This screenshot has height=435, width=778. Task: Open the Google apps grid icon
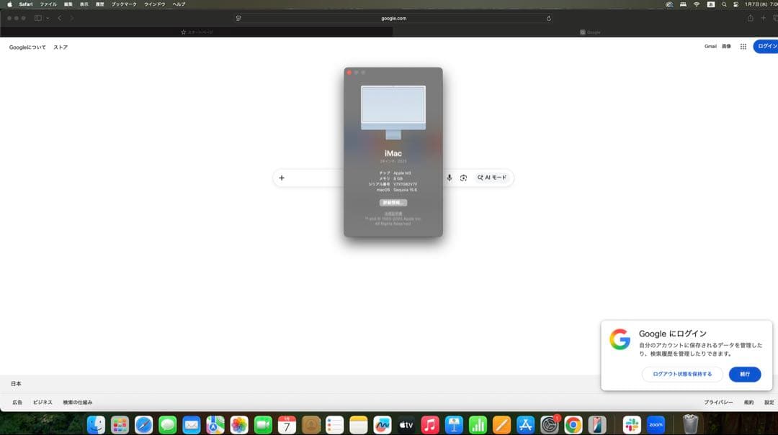pyautogui.click(x=743, y=46)
